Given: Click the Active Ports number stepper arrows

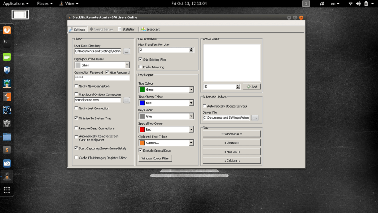Looking at the screenshot, I should [x=238, y=87].
